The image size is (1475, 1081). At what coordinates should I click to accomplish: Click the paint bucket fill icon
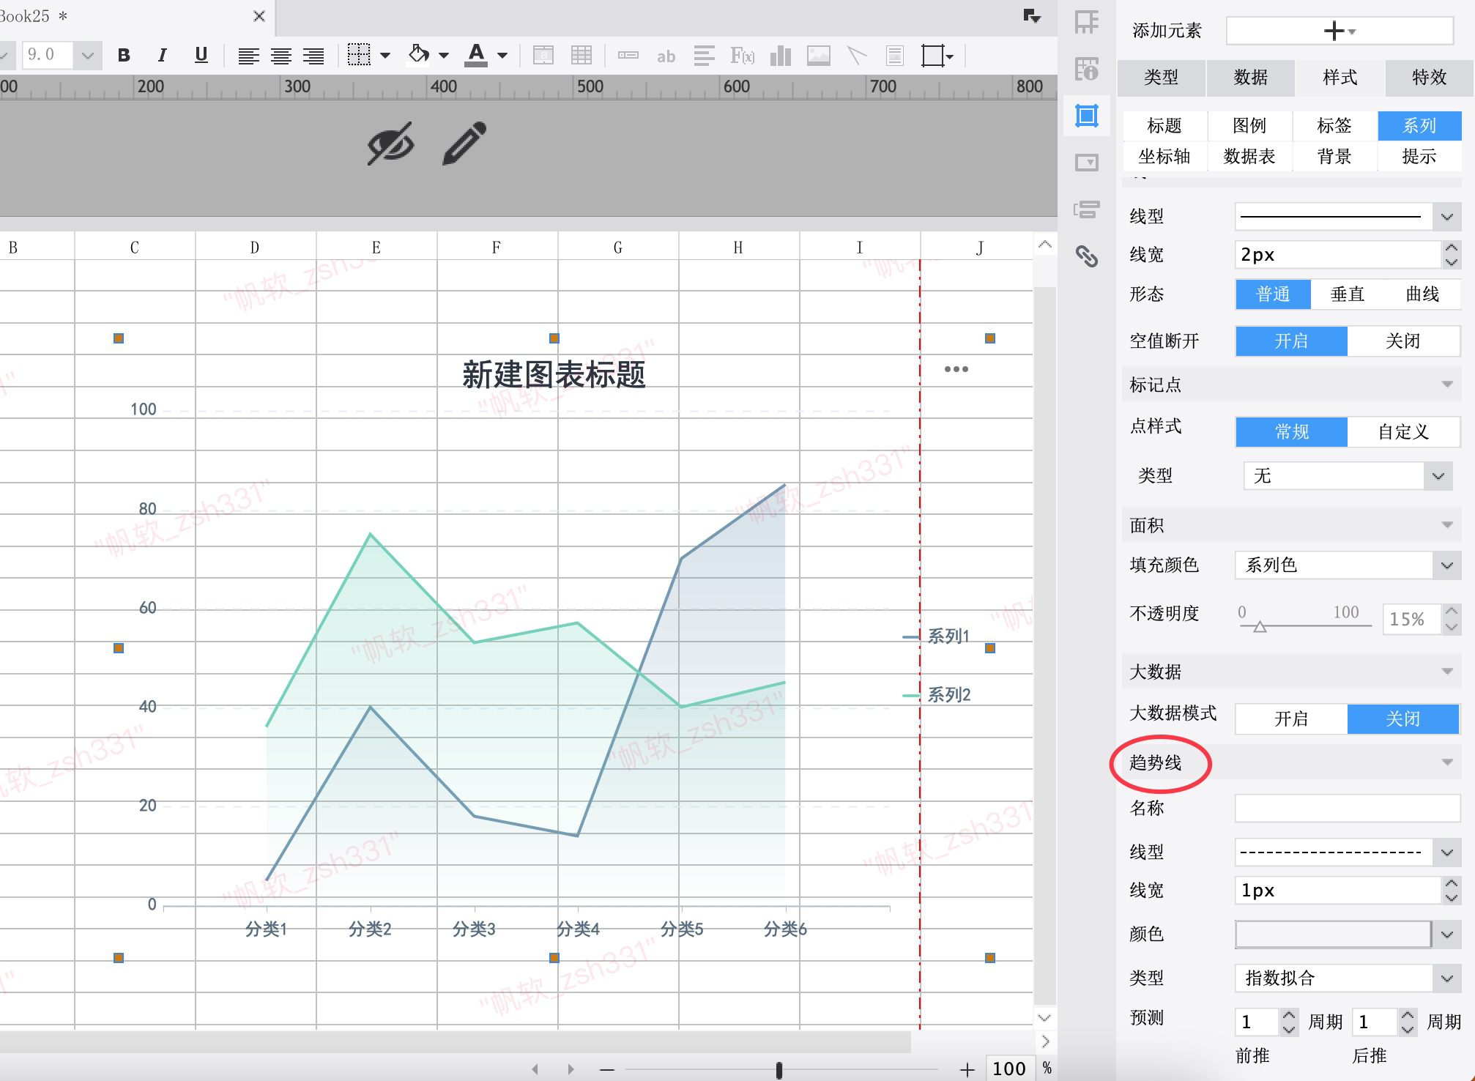coord(419,55)
